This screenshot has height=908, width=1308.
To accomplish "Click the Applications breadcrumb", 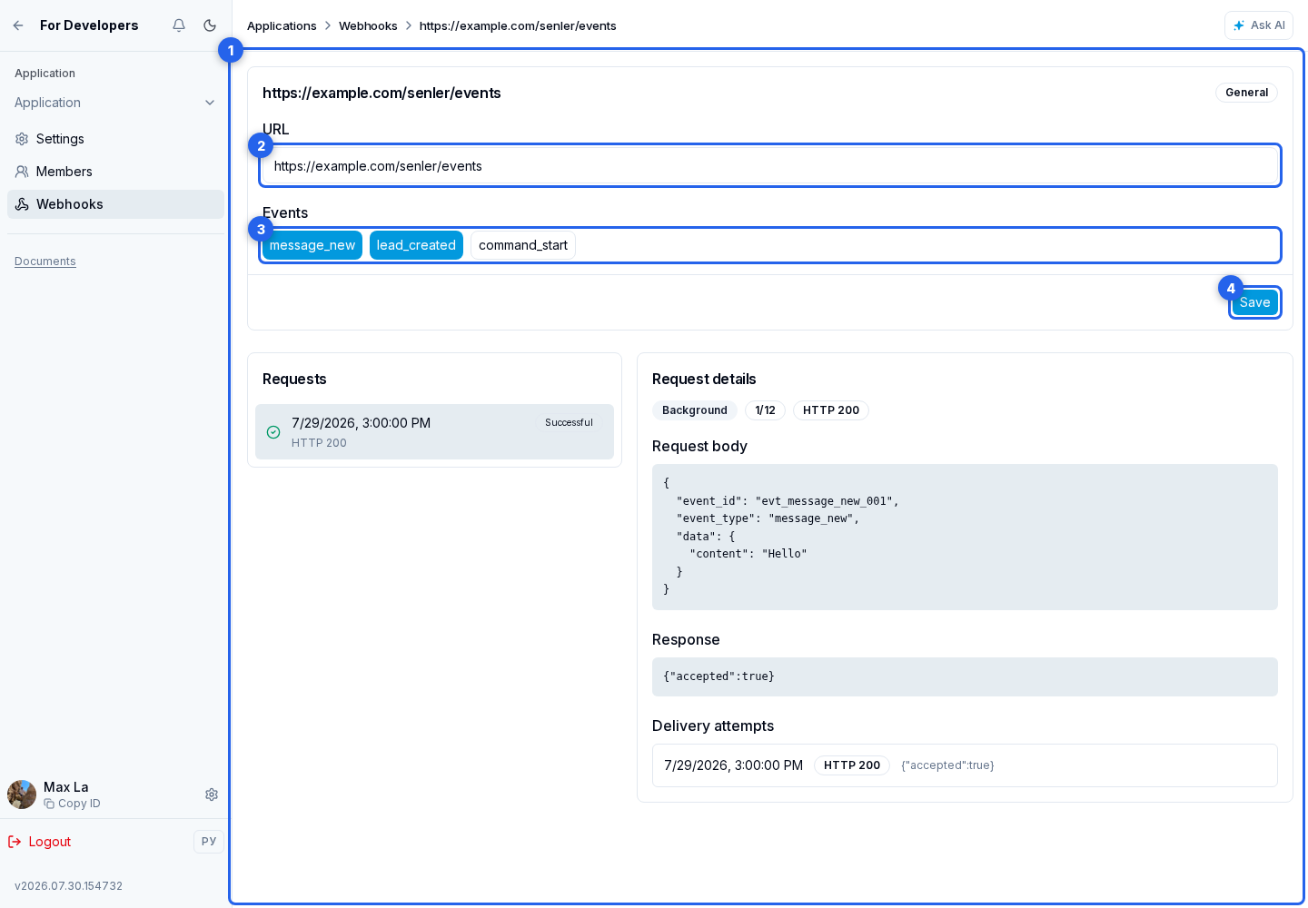I will [282, 25].
